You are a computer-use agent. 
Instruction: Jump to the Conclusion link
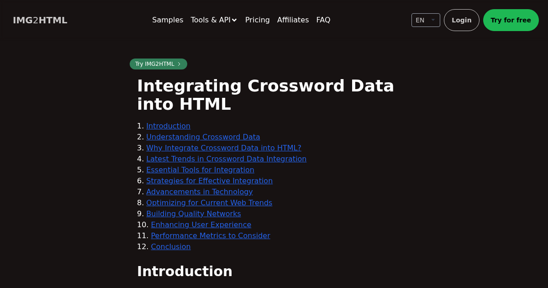[x=171, y=247]
